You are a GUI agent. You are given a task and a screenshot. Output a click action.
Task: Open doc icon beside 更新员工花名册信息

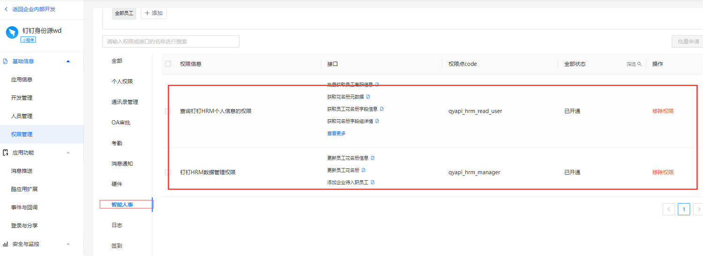[x=373, y=158]
